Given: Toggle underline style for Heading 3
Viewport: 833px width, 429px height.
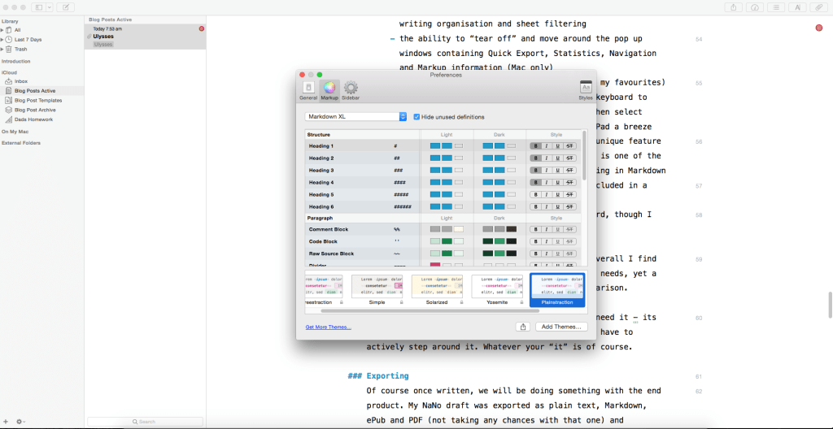Looking at the screenshot, I should coord(558,171).
